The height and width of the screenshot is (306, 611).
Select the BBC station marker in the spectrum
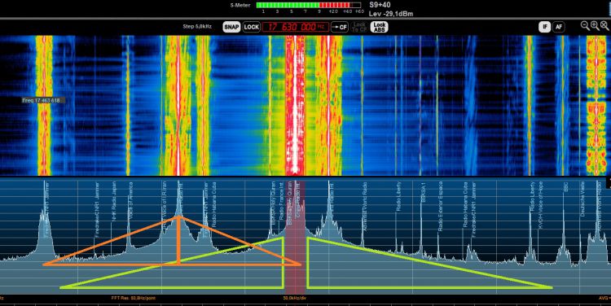(x=566, y=188)
